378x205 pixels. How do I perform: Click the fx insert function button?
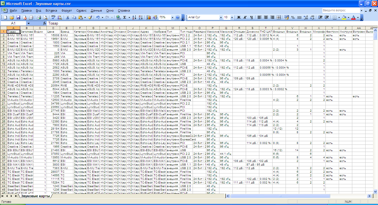coord(45,23)
